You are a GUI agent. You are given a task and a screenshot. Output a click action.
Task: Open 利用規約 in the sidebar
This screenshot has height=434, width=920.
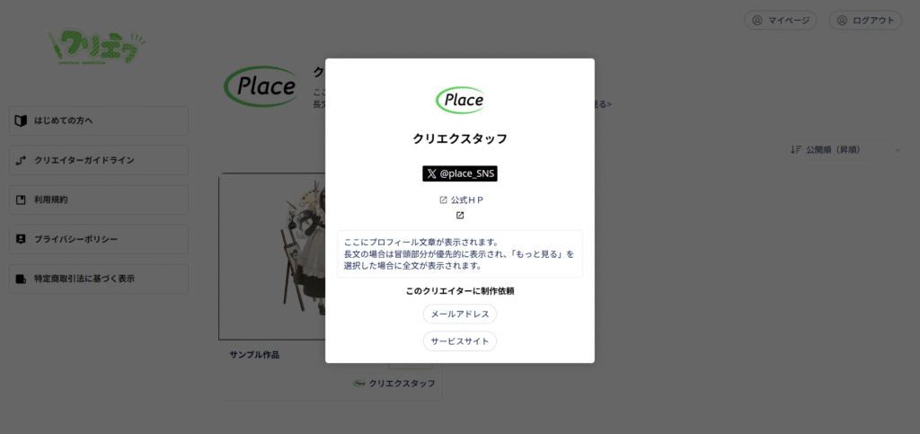(99, 200)
